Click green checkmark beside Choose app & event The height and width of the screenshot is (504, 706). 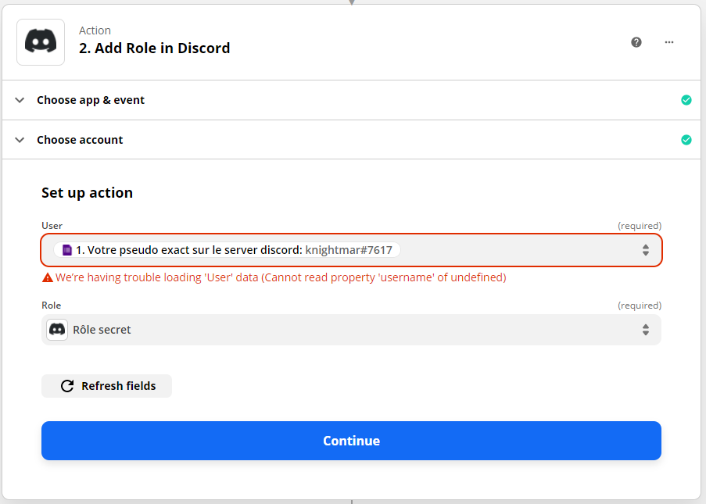tap(686, 100)
